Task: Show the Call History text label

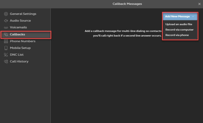Action: [19, 61]
